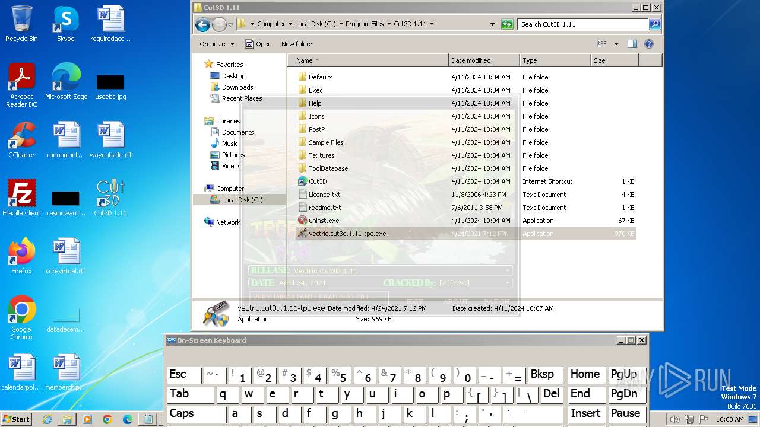Open Acrobat Reader DC desktop icon
The image size is (760, 427).
click(x=21, y=85)
